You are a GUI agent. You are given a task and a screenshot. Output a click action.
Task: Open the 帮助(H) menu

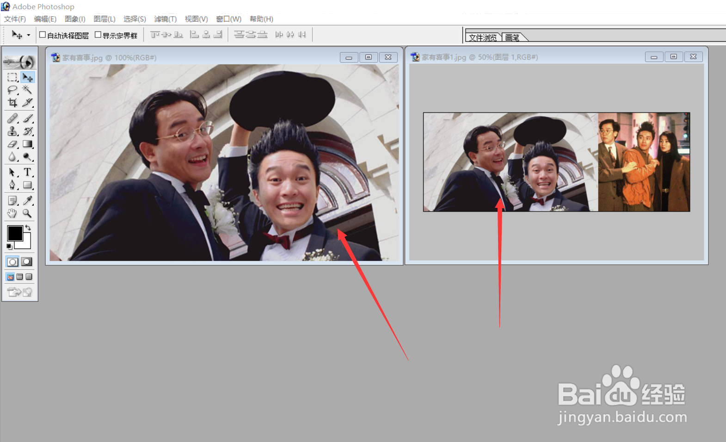pos(262,19)
